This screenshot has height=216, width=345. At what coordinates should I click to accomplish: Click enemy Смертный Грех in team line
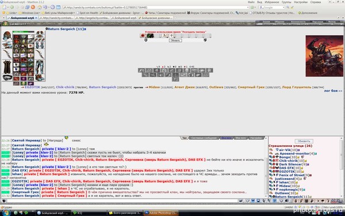tap(251, 88)
